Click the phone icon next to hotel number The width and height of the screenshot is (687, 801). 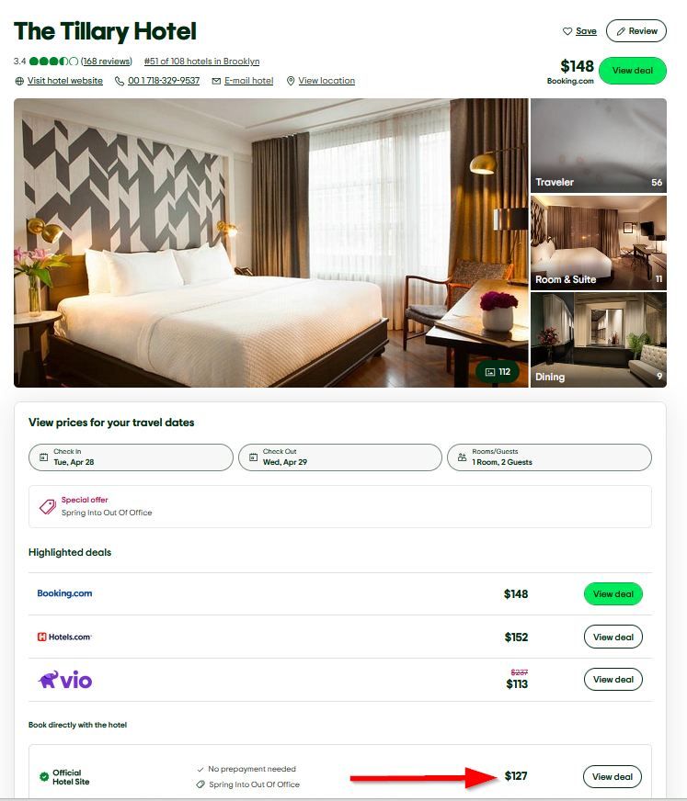120,81
